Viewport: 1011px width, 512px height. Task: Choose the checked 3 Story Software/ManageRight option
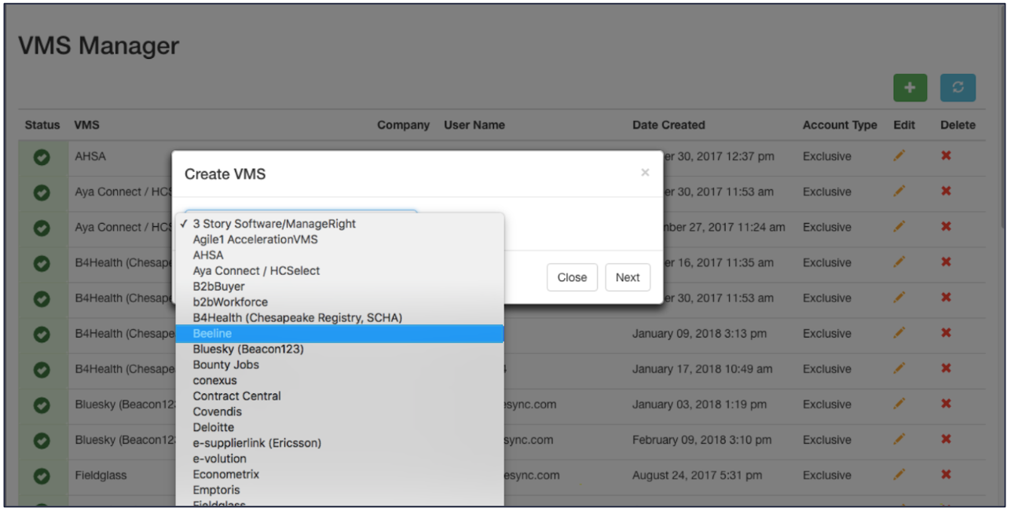click(x=273, y=224)
